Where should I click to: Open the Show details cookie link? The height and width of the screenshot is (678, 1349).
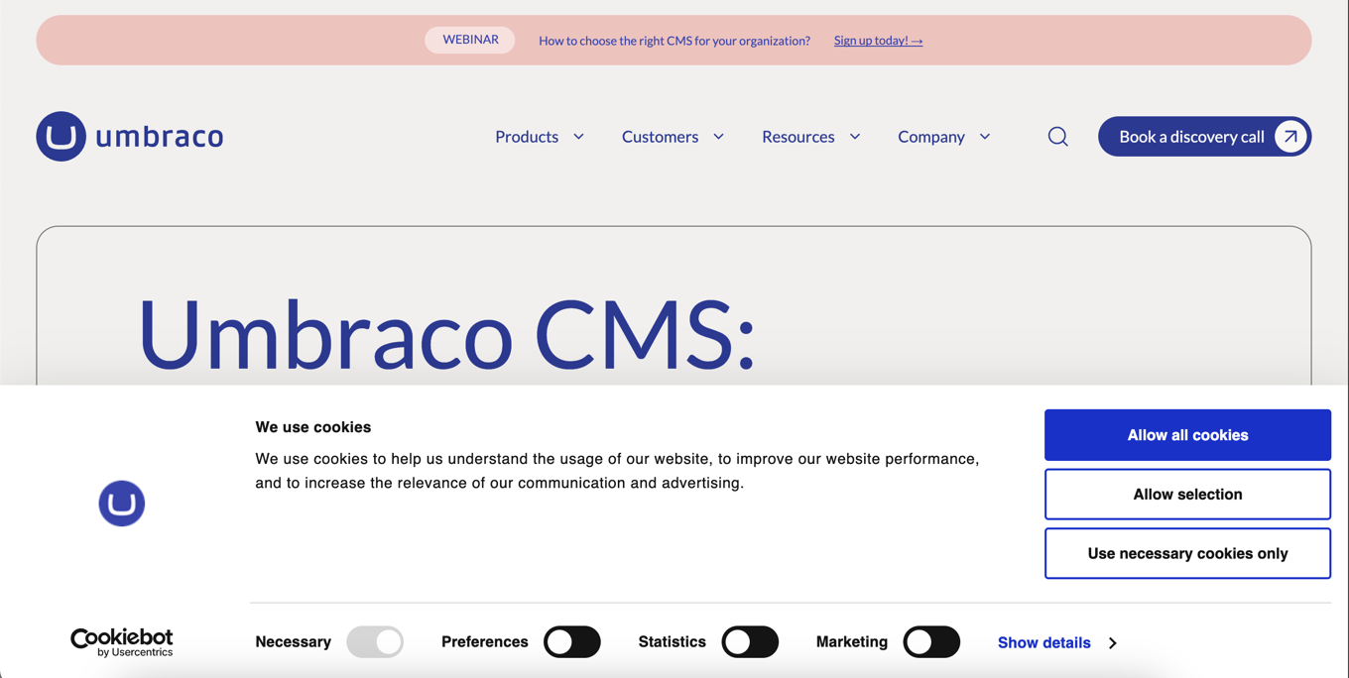1043,643
